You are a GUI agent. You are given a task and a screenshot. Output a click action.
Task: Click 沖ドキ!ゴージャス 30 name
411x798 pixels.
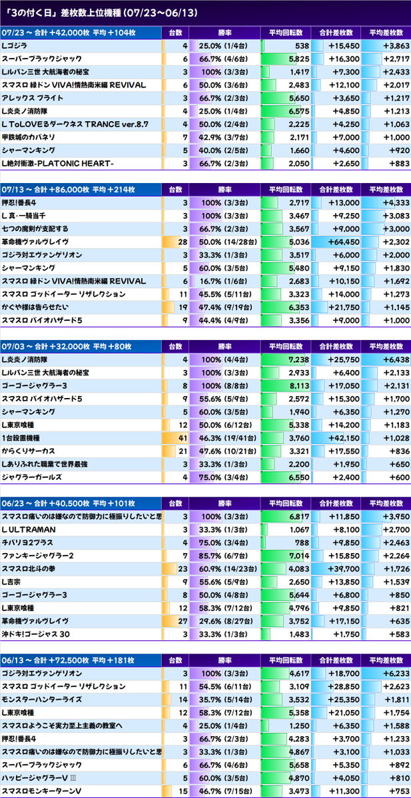[36, 634]
